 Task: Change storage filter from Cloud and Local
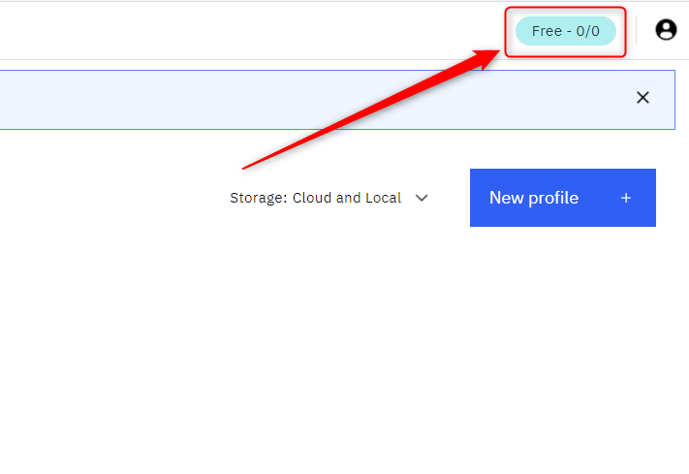pyautogui.click(x=329, y=198)
